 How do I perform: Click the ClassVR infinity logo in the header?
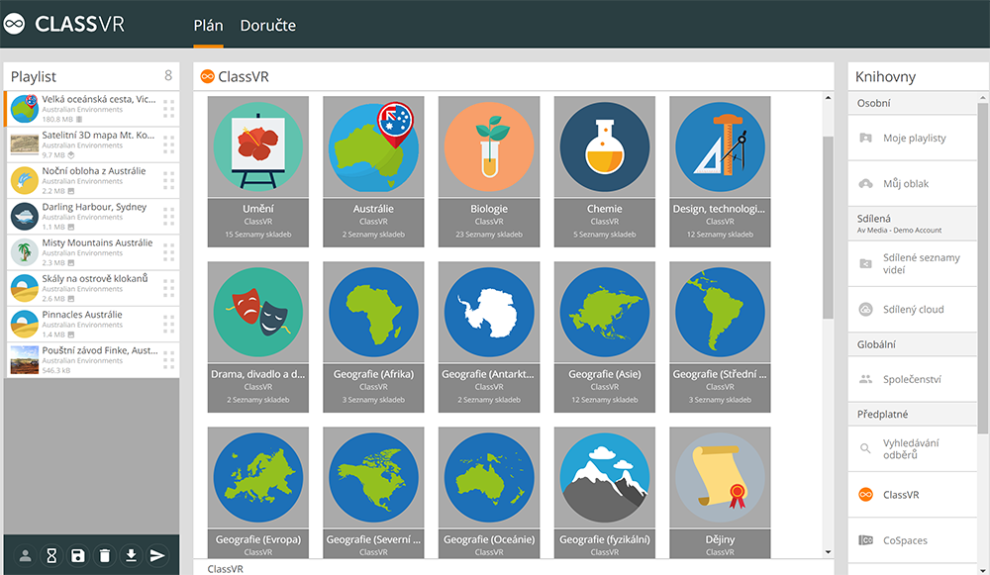pos(14,24)
